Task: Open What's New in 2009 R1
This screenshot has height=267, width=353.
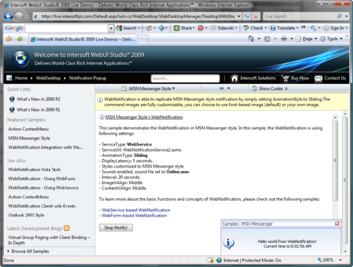Action: [38, 109]
